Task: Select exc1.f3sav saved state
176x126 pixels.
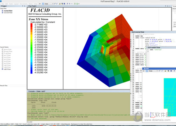Action: pos(7,55)
